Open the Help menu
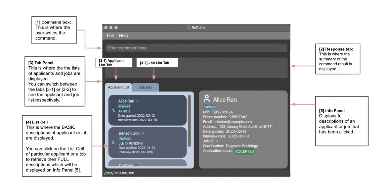The width and height of the screenshot is (385, 183). pyautogui.click(x=123, y=36)
